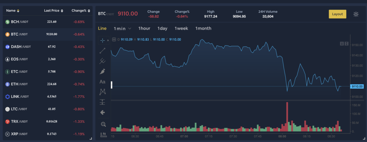Viewport: 367px width, 142px height.
Task: Activate the zoom in magnifier tool
Action: (103, 124)
